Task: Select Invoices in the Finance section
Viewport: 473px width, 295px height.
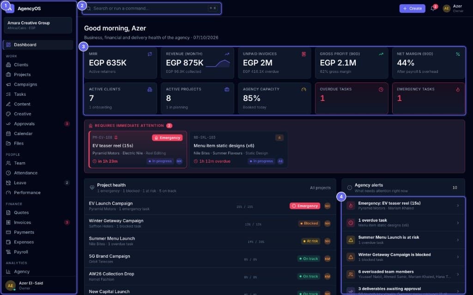Action: click(x=38, y=223)
